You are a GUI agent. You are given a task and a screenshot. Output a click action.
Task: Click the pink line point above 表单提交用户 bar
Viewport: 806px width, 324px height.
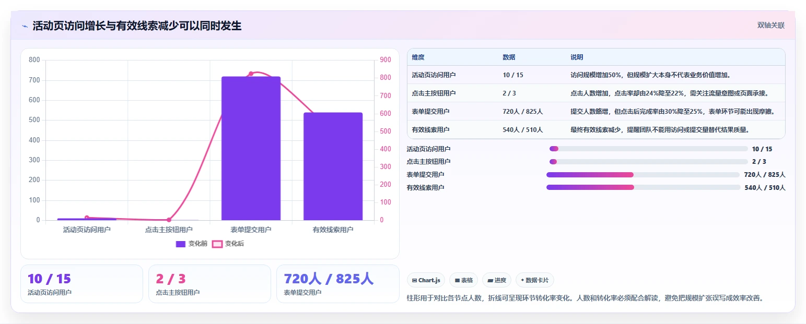click(x=251, y=74)
